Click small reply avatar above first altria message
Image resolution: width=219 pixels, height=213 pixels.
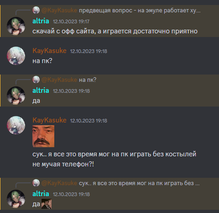coord(36,10)
